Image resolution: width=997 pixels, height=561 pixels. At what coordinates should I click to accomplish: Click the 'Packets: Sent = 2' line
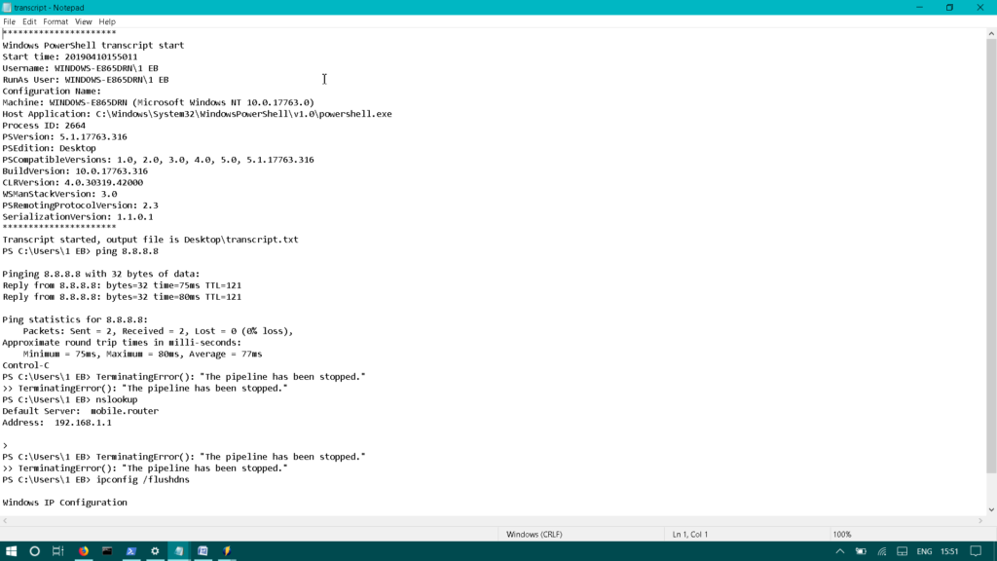(x=158, y=331)
